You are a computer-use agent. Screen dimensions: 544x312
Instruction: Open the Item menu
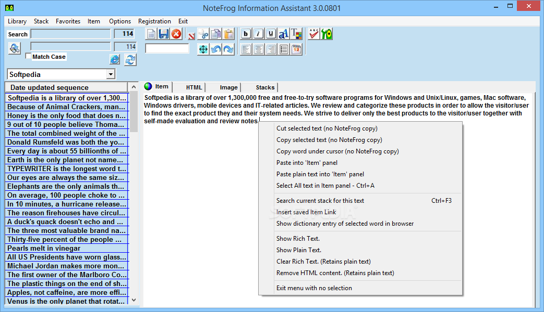coord(94,21)
